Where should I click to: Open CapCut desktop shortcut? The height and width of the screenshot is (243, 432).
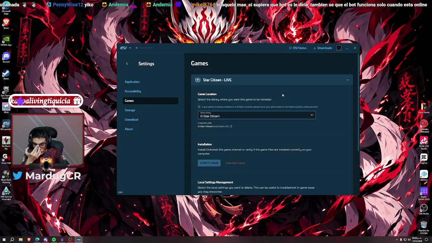[424, 159]
